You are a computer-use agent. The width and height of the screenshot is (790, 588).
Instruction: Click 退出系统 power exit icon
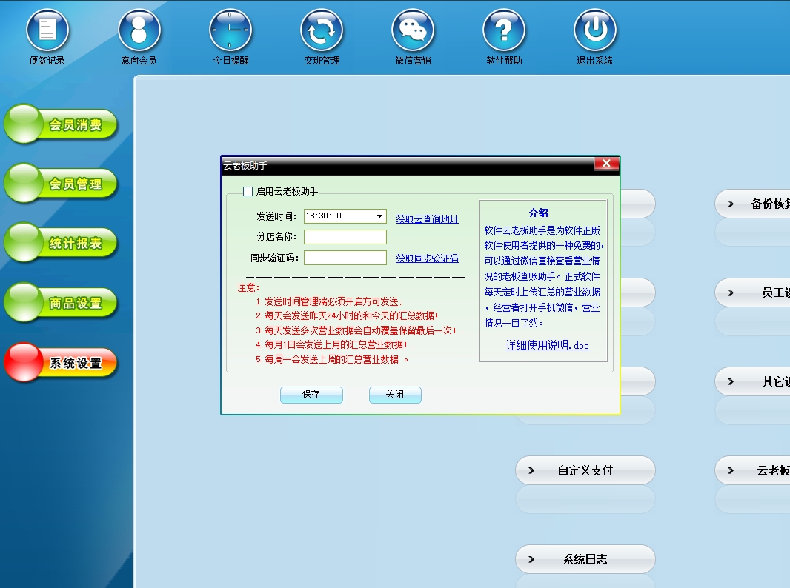click(x=594, y=31)
